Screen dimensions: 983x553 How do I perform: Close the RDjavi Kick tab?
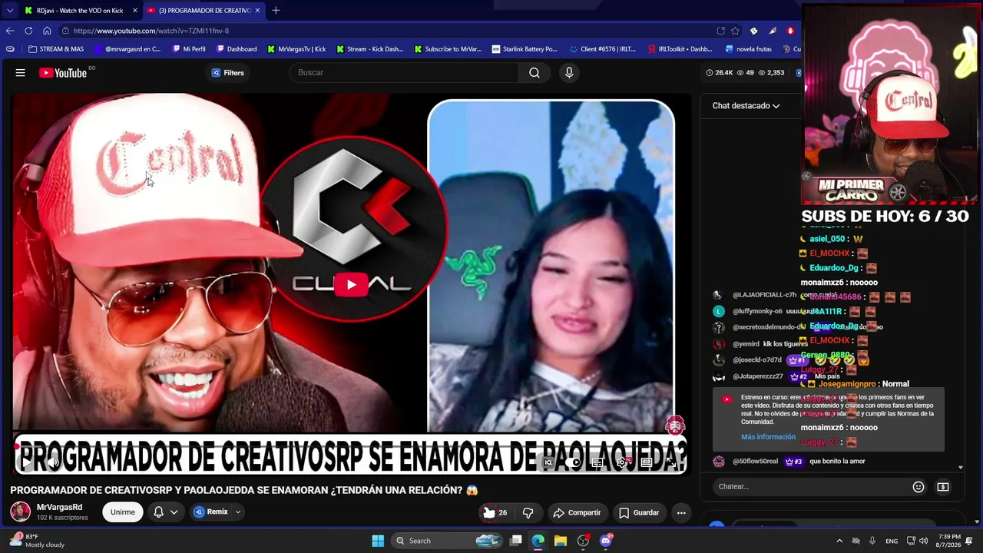pos(135,11)
